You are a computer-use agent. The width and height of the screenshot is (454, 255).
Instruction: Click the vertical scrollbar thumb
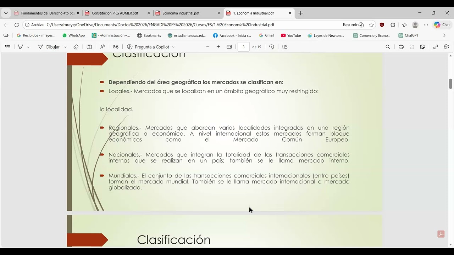(x=451, y=84)
